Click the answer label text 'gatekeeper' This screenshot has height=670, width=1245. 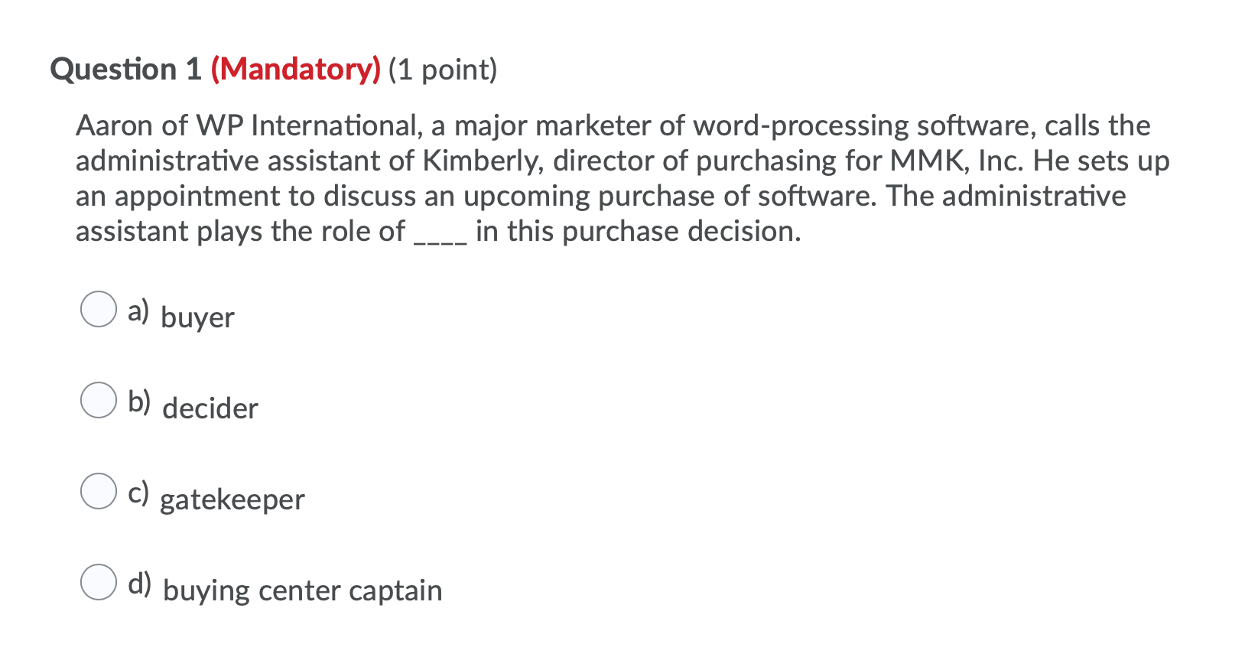pos(232,500)
